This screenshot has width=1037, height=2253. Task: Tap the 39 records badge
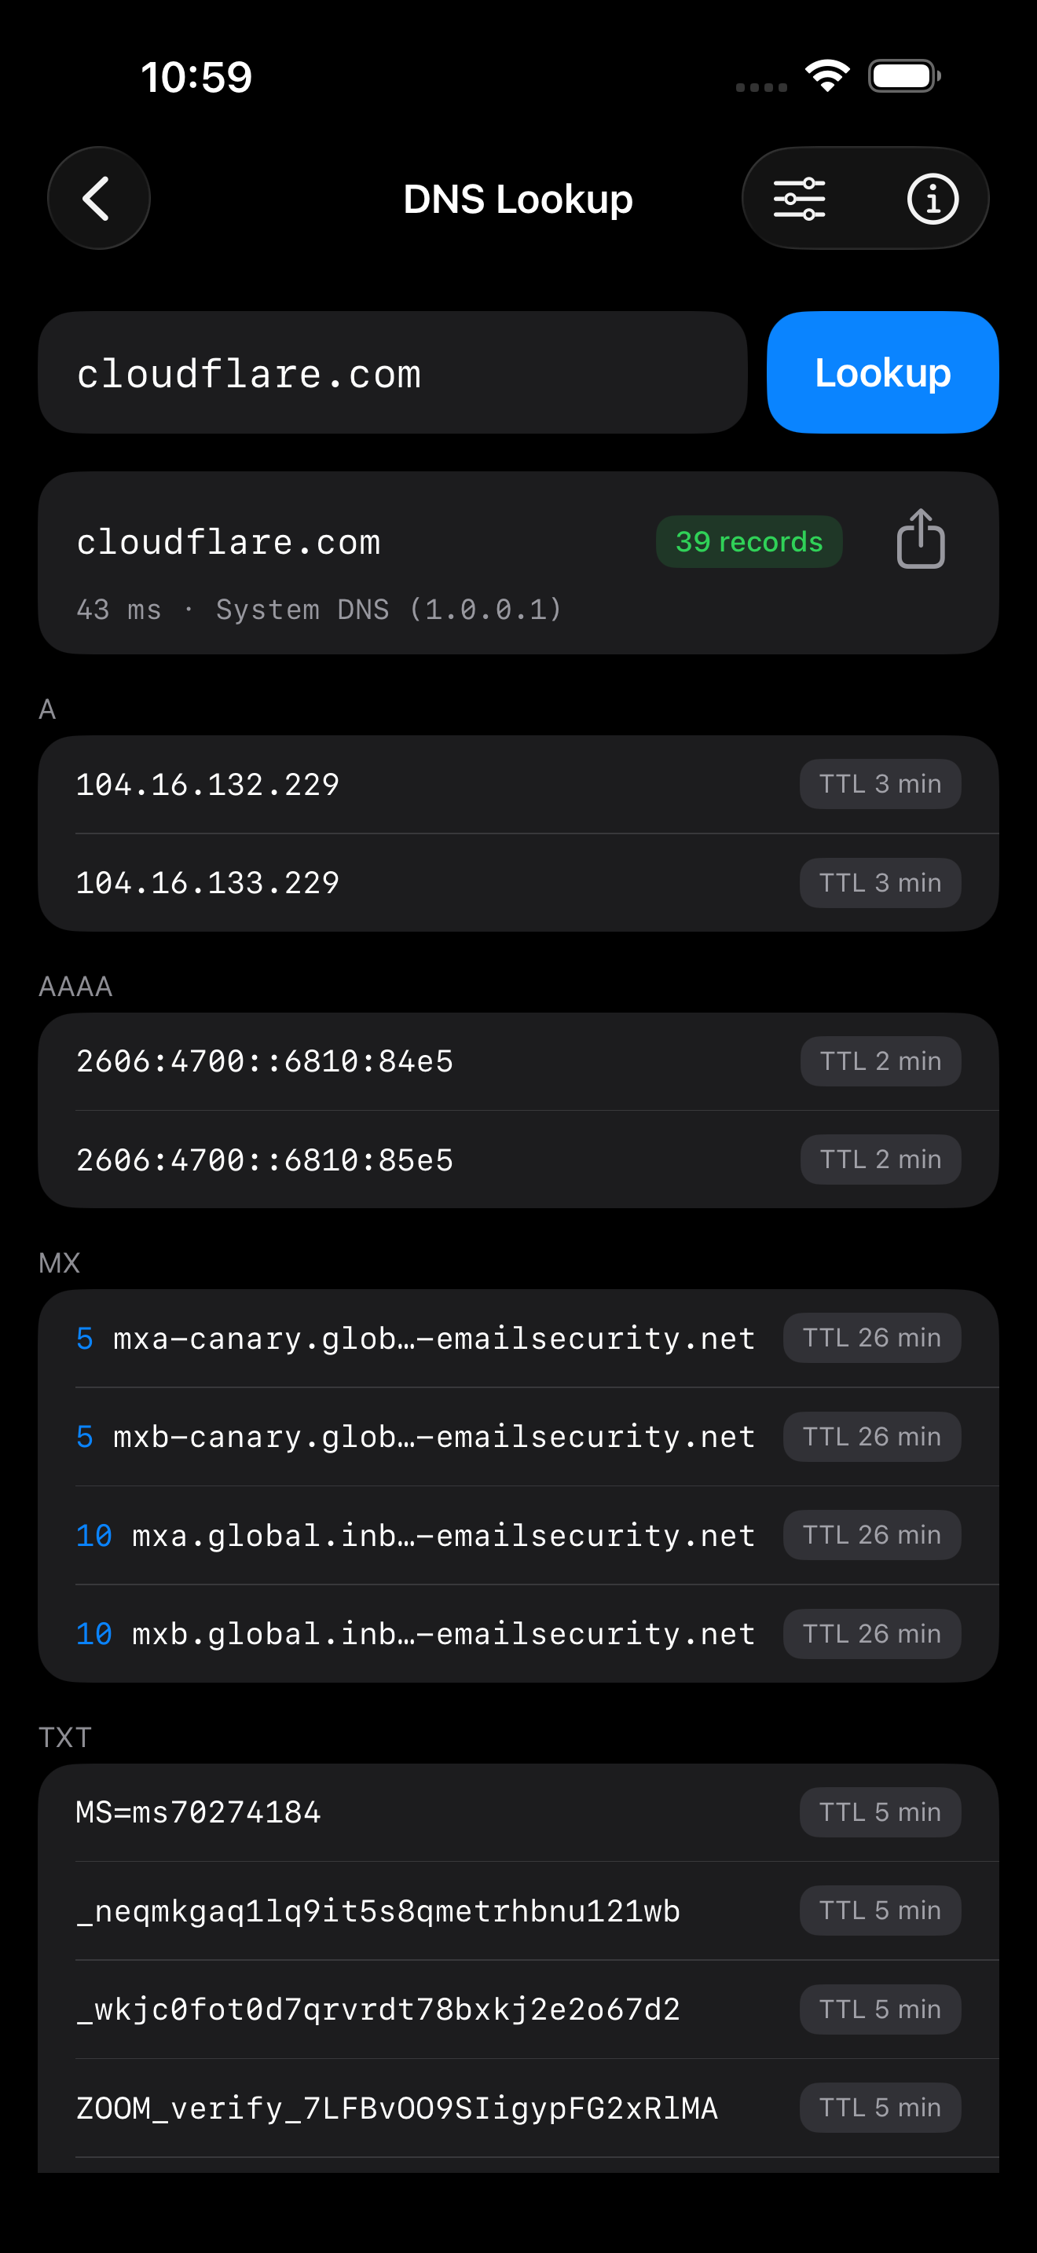[x=749, y=542]
